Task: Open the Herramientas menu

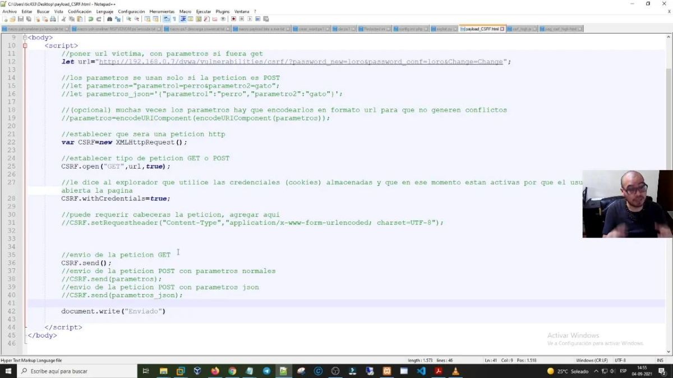Action: [162, 11]
